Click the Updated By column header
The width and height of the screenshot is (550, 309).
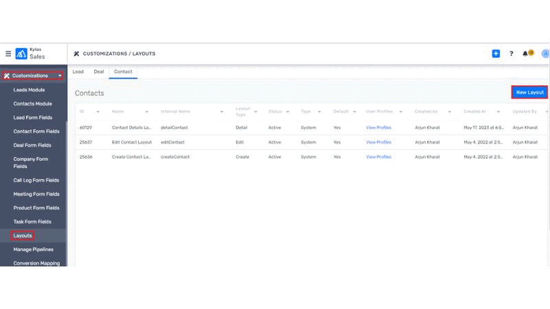coord(525,111)
